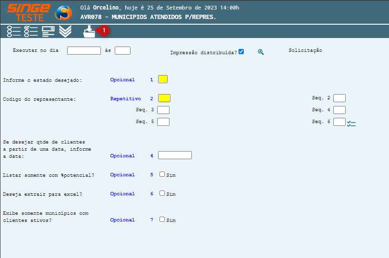
Task: Click the round S logo icon
Action: (x=63, y=12)
